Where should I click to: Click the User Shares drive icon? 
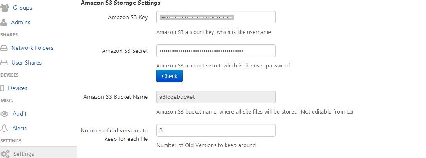[x=4, y=63]
